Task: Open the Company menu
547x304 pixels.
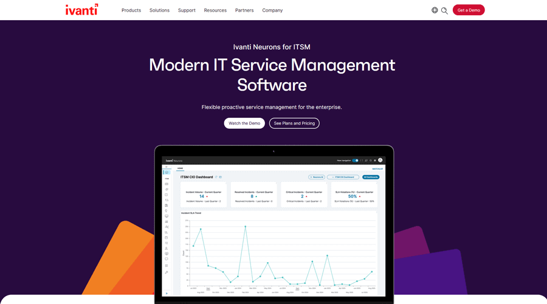Action: point(272,10)
